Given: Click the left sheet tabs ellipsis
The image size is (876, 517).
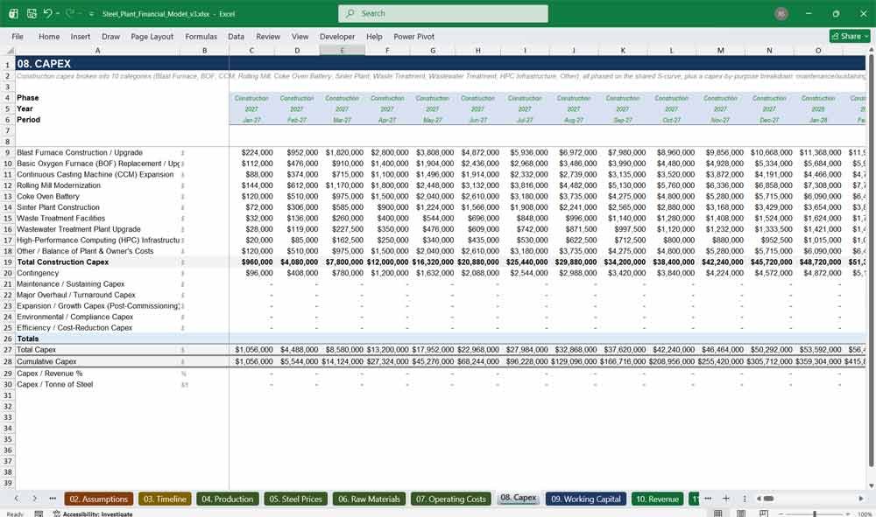Looking at the screenshot, I should tap(53, 499).
